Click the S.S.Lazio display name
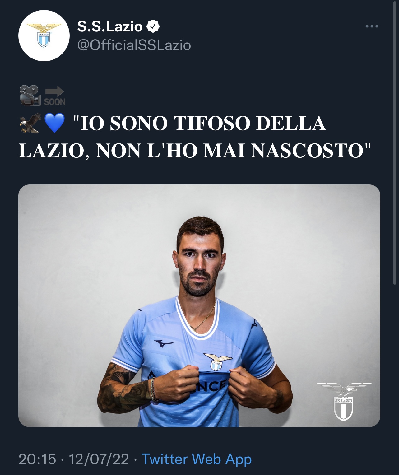 point(109,27)
